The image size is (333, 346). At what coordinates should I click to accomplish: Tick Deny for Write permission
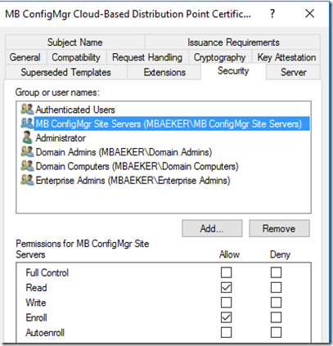coord(276,303)
